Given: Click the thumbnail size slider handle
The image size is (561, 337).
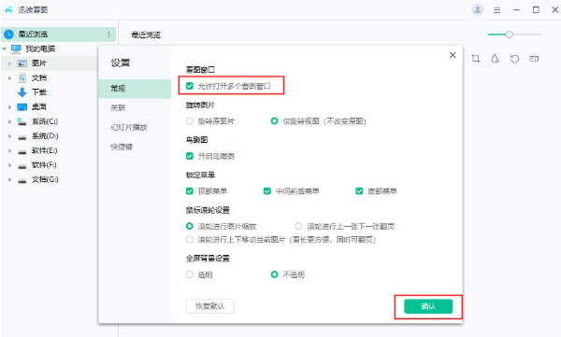Looking at the screenshot, I should point(510,35).
